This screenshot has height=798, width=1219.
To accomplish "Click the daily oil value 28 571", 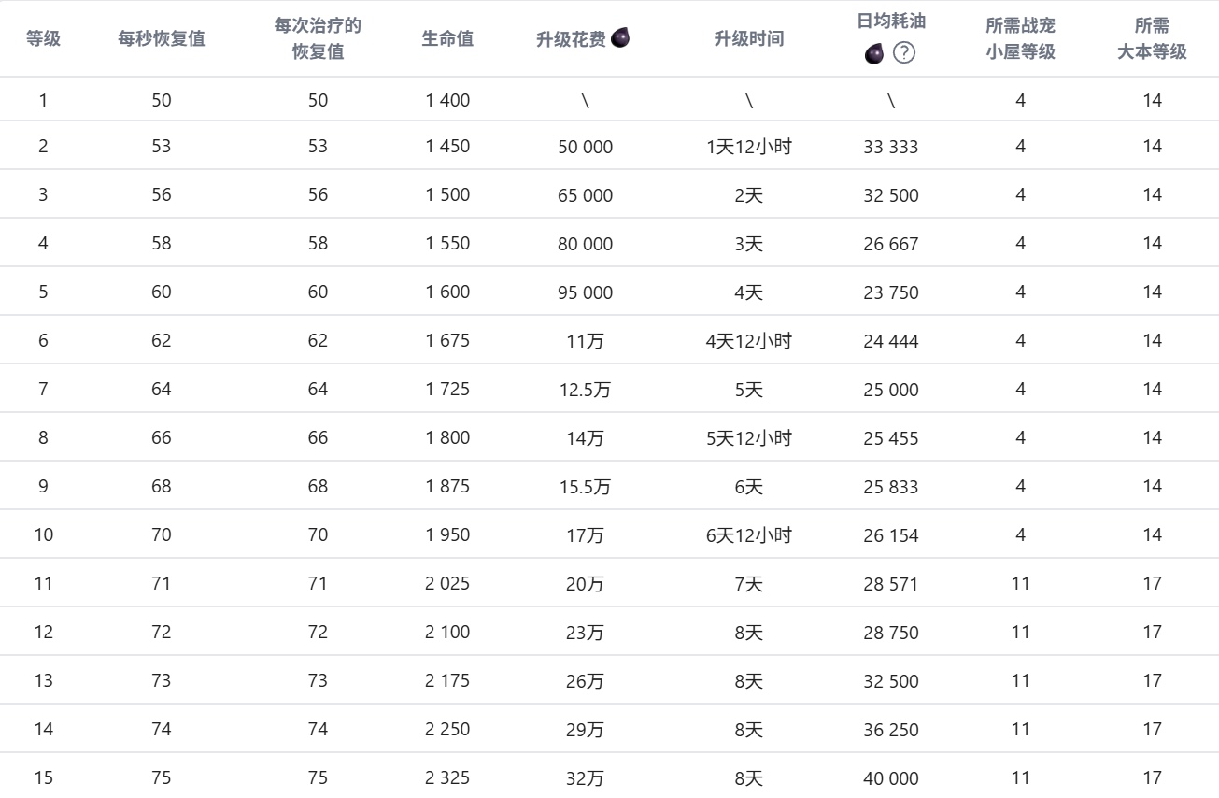I will (891, 584).
